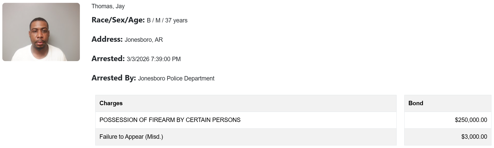
Task: Click Jonesboro Police Department agency text
Action: pyautogui.click(x=176, y=79)
